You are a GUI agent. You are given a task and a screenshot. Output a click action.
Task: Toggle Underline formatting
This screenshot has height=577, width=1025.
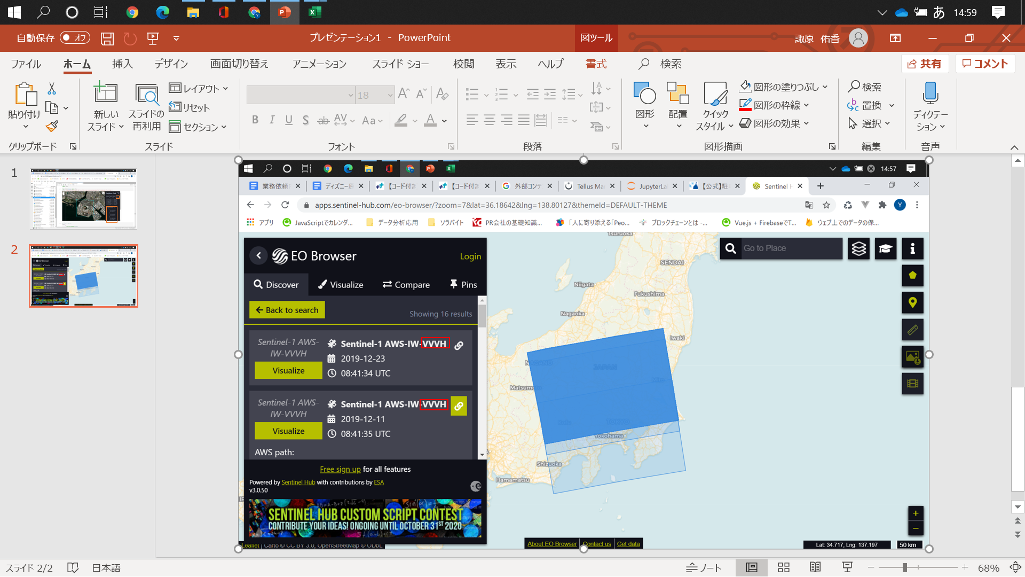(x=289, y=120)
